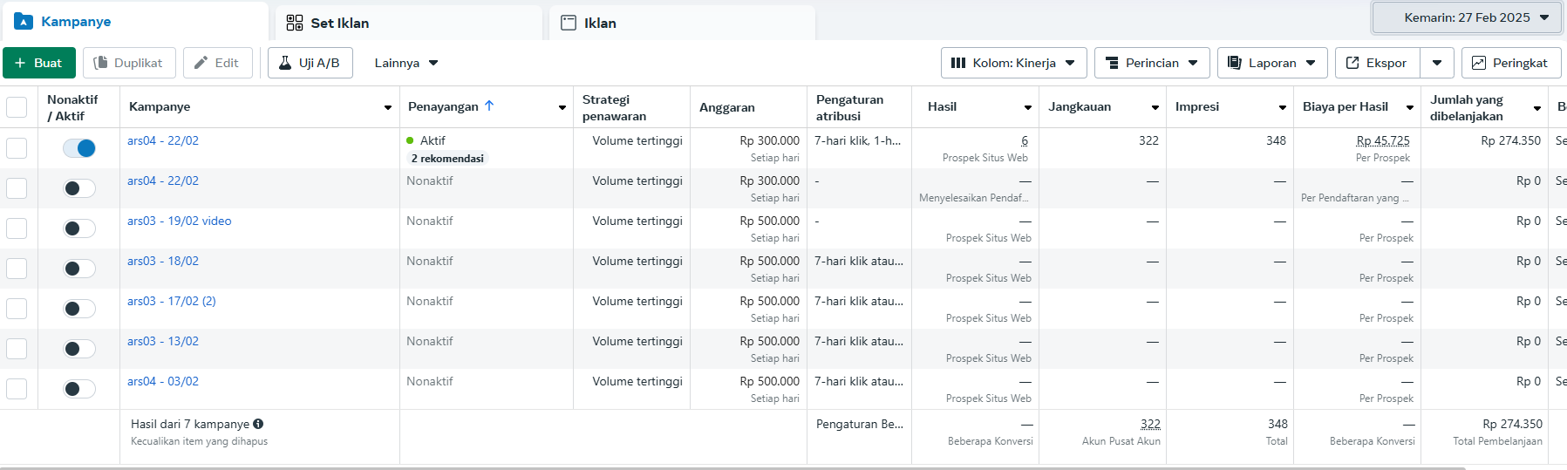Expand the Perincian dropdown
The width and height of the screenshot is (1567, 470).
pyautogui.click(x=1151, y=63)
